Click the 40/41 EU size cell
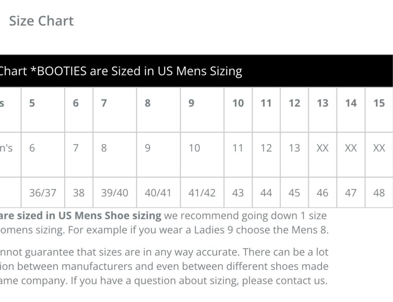 coord(158,193)
